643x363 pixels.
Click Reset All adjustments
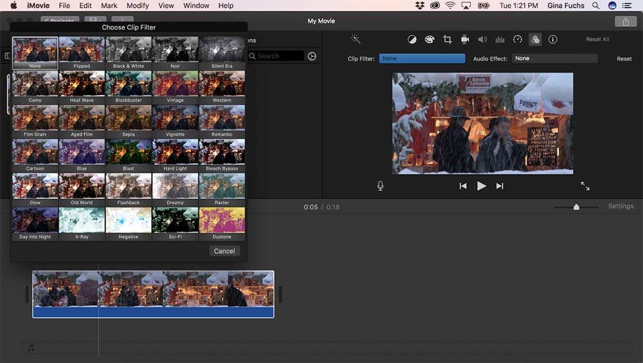(597, 39)
